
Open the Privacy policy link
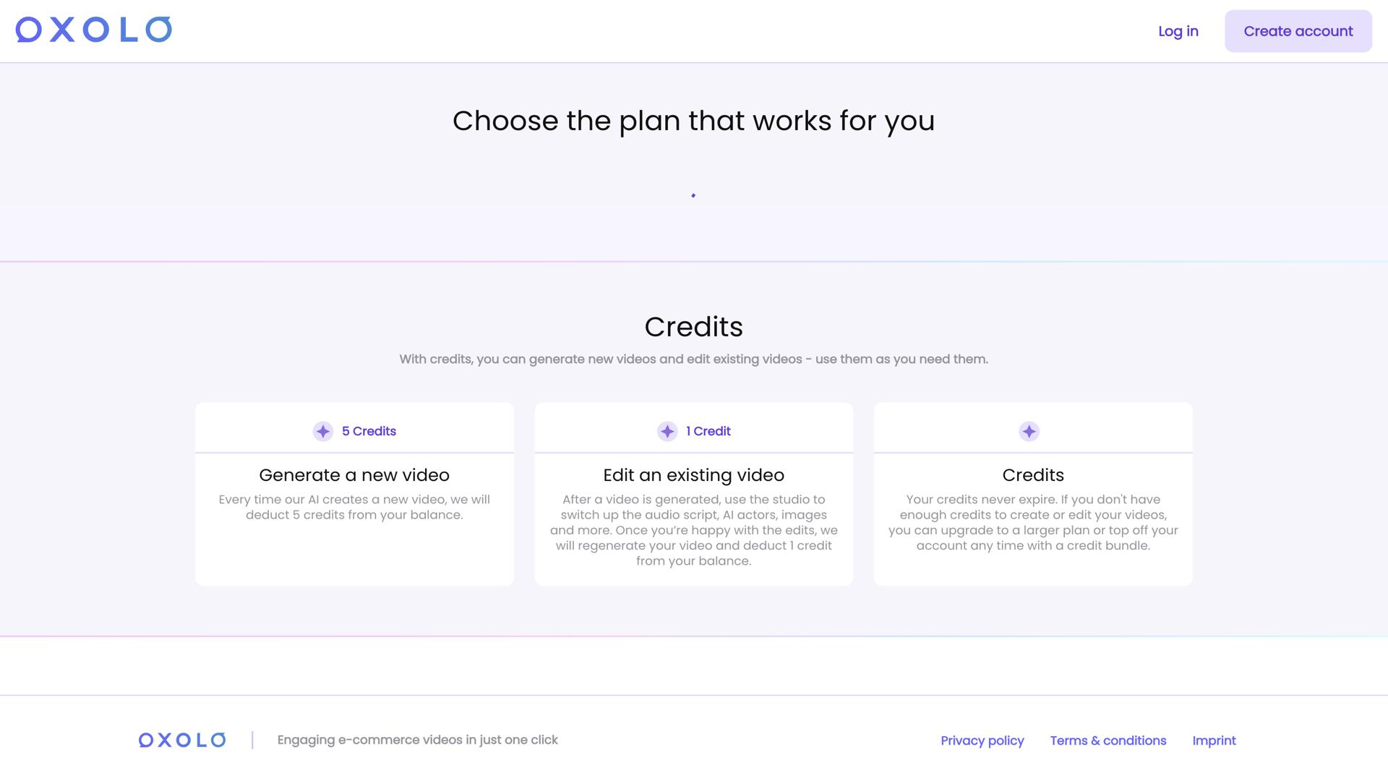(x=982, y=741)
